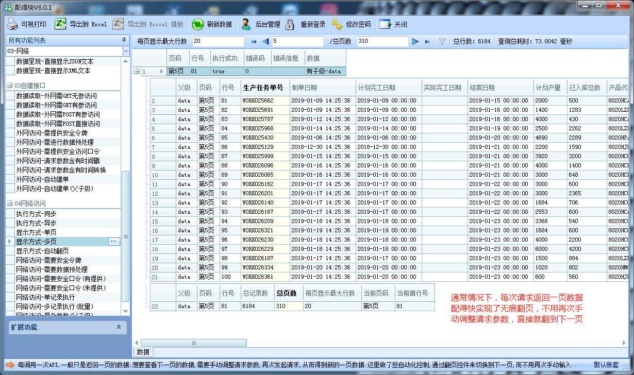This screenshot has width=634, height=375.
Task: Refresh data with the 刷新数据 button
Action: pos(212,24)
